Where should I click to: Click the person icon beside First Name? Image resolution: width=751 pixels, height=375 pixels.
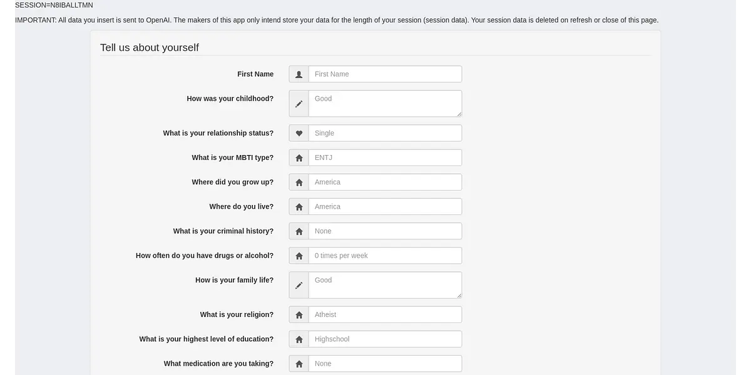299,74
